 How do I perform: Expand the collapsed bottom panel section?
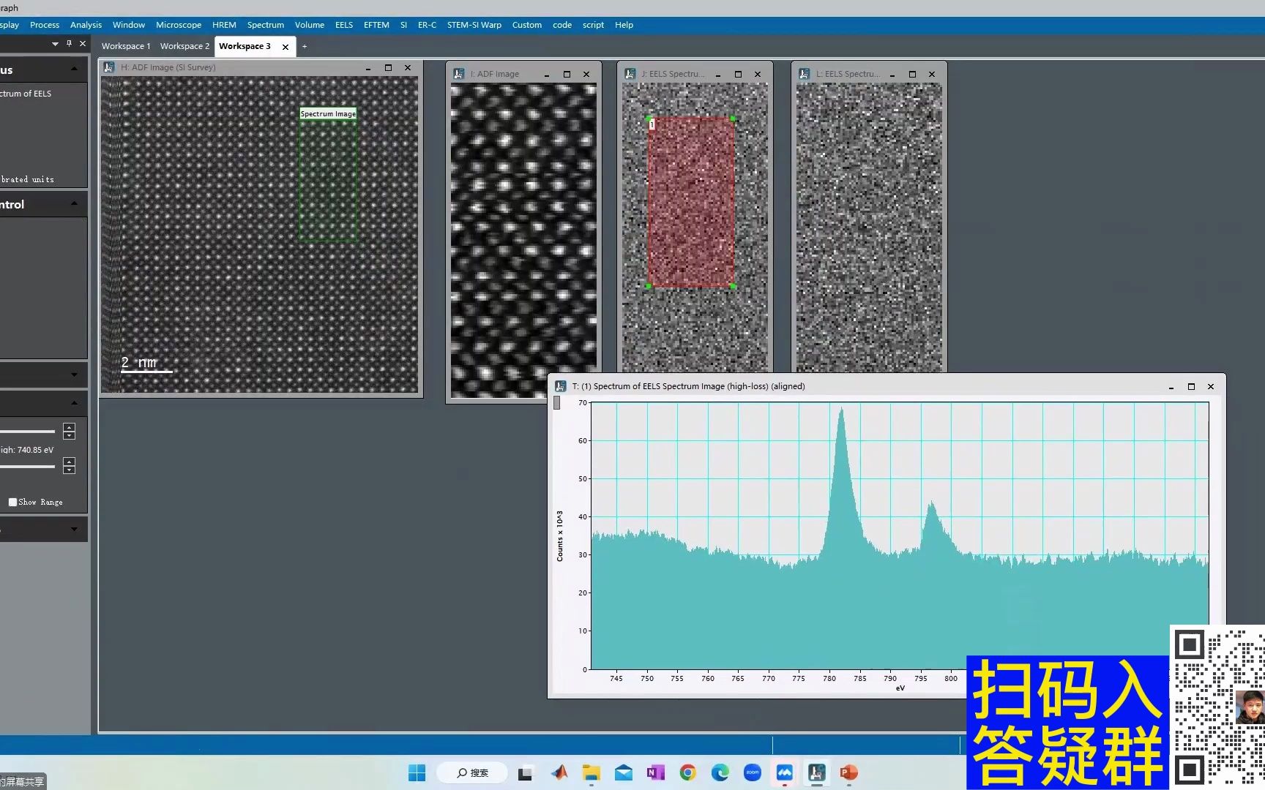click(x=74, y=529)
